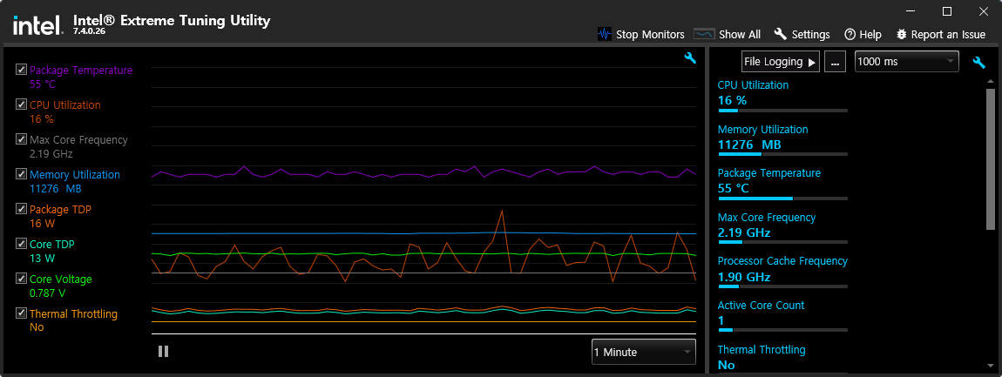Uncheck the CPU Utilization checkbox
The image size is (1002, 377).
coord(21,104)
